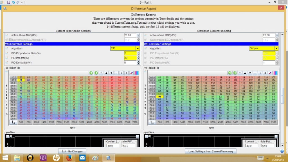
Task: Click the scroll-down arrow of the report scrollbar
Action: 282,145
